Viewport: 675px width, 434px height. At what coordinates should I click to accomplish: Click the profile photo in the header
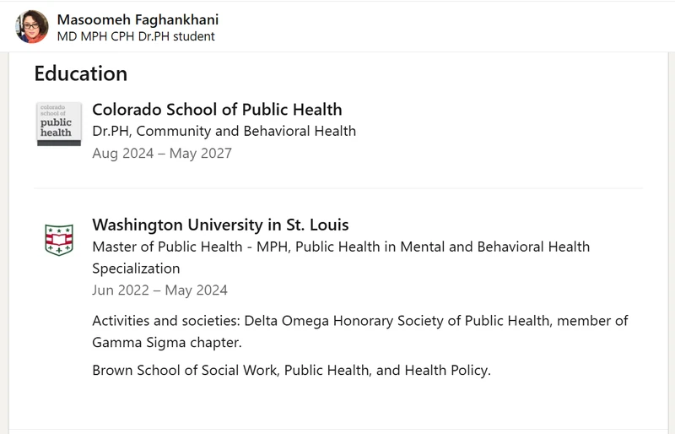point(32,27)
